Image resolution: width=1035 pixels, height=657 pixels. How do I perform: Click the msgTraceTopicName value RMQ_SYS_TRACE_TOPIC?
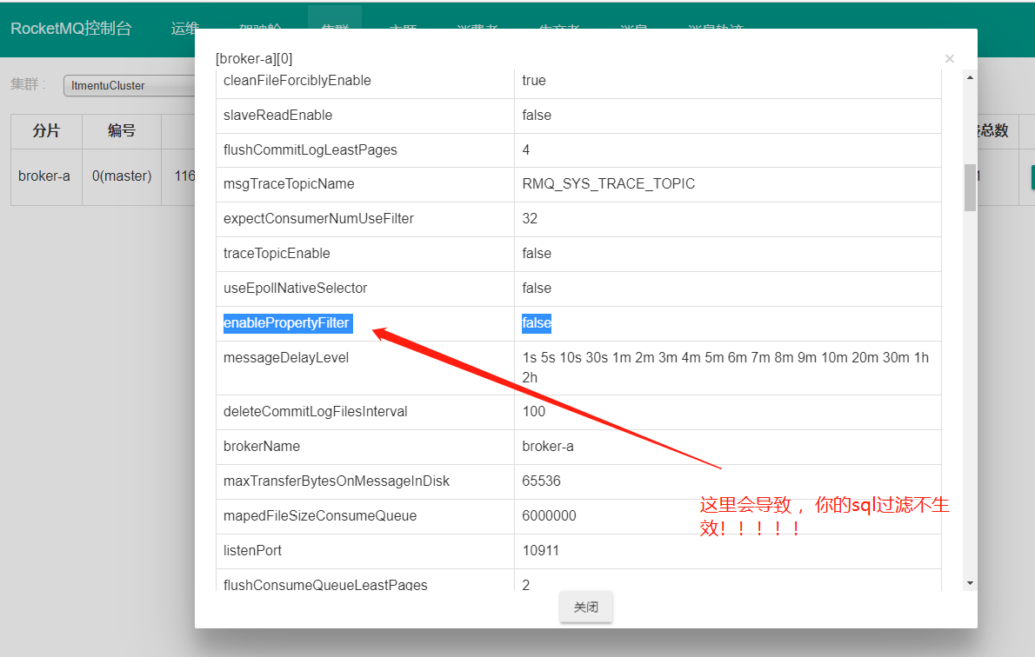[x=609, y=183]
